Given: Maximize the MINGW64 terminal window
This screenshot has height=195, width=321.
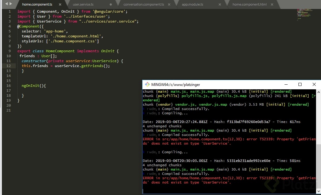Looking at the screenshot, I should (300, 84).
